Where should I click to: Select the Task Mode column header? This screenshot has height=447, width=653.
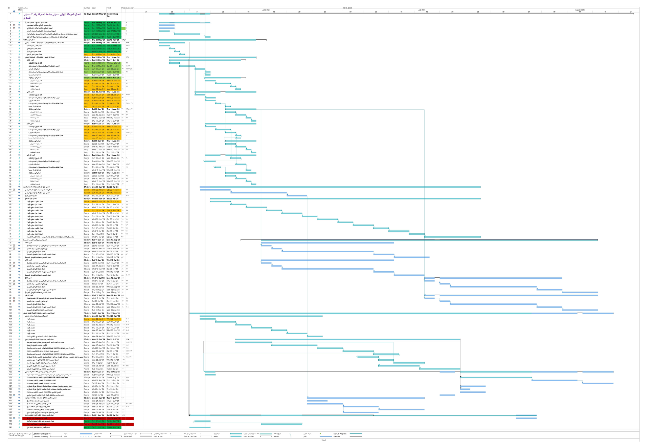[20, 9]
